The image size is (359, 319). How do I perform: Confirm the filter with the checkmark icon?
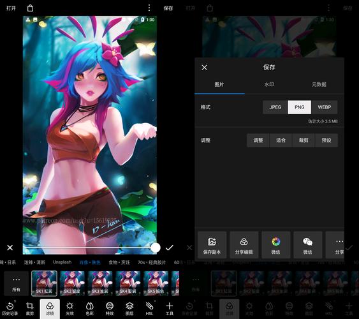[170, 248]
